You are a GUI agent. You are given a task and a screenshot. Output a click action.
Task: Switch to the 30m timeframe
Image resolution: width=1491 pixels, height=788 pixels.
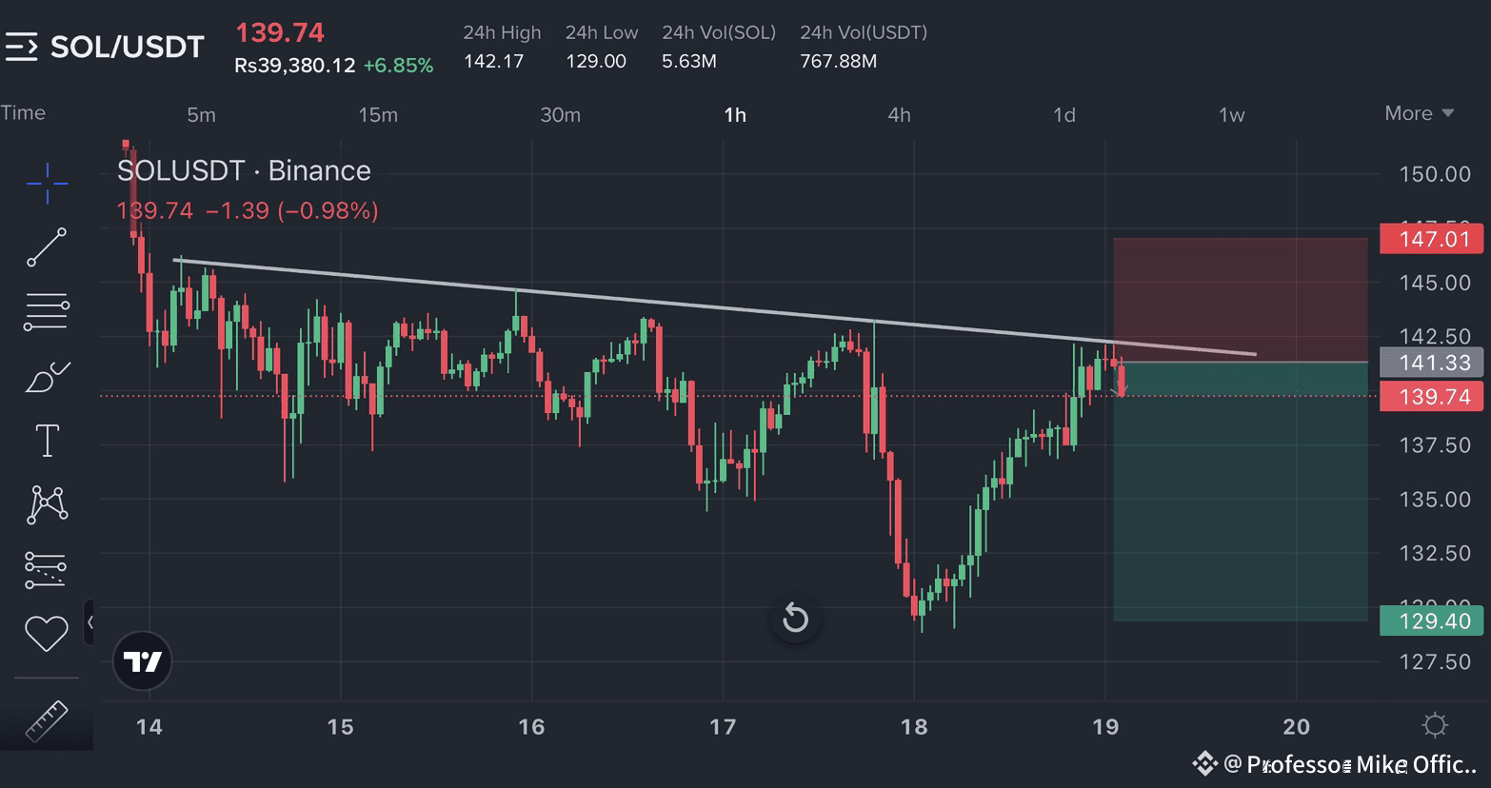[x=560, y=115]
